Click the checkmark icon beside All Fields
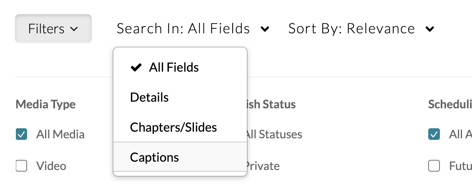Image resolution: width=472 pixels, height=190 pixels. pyautogui.click(x=136, y=67)
